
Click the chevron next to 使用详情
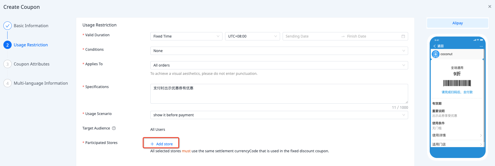[481, 135]
